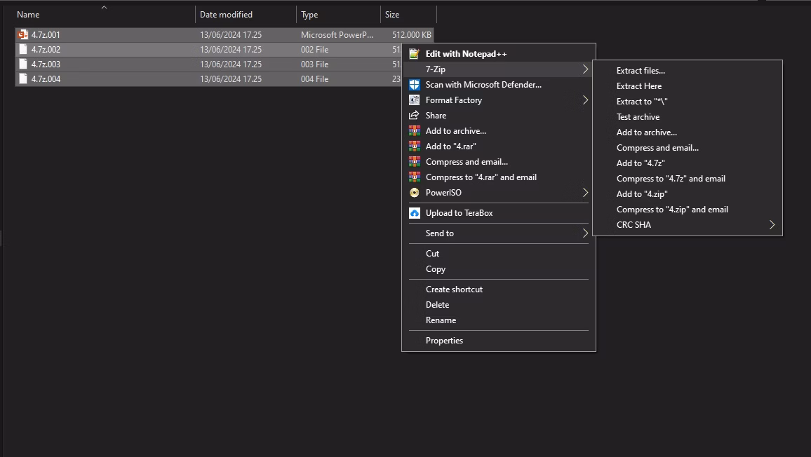Screen dimensions: 811x457
Task: Click the PowerISO disc icon
Action: click(x=415, y=193)
